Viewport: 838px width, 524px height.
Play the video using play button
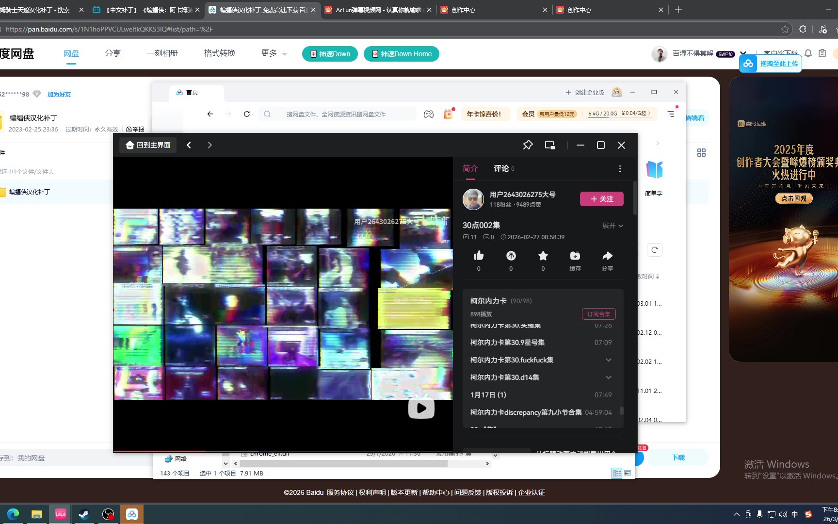(x=421, y=409)
